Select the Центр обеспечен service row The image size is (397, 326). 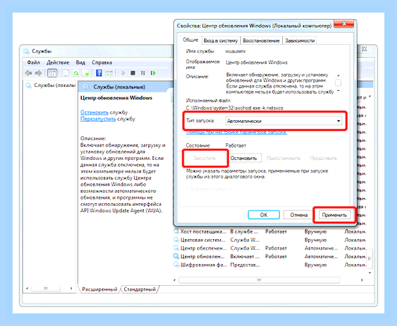coord(270,248)
